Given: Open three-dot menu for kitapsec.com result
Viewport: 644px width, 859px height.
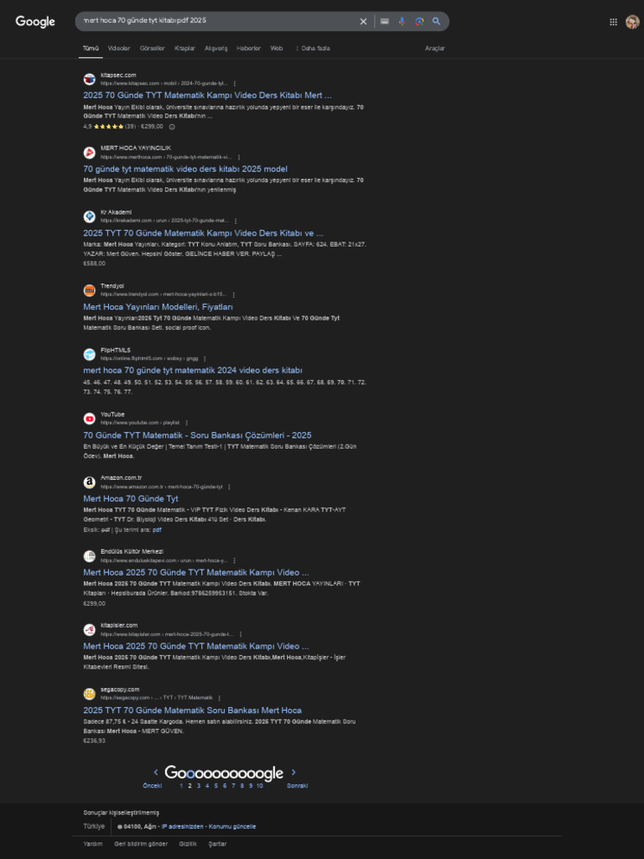Looking at the screenshot, I should pos(235,83).
